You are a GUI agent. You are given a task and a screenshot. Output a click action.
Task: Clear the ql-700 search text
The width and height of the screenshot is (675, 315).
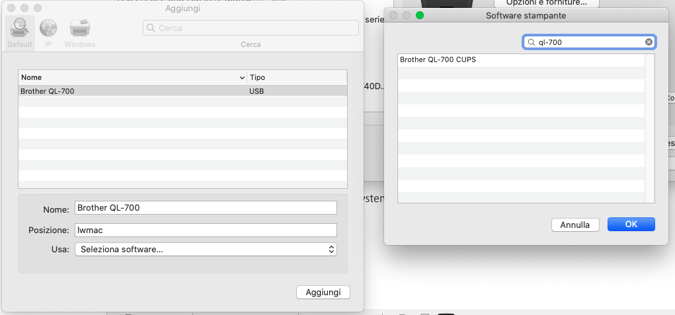(x=649, y=42)
